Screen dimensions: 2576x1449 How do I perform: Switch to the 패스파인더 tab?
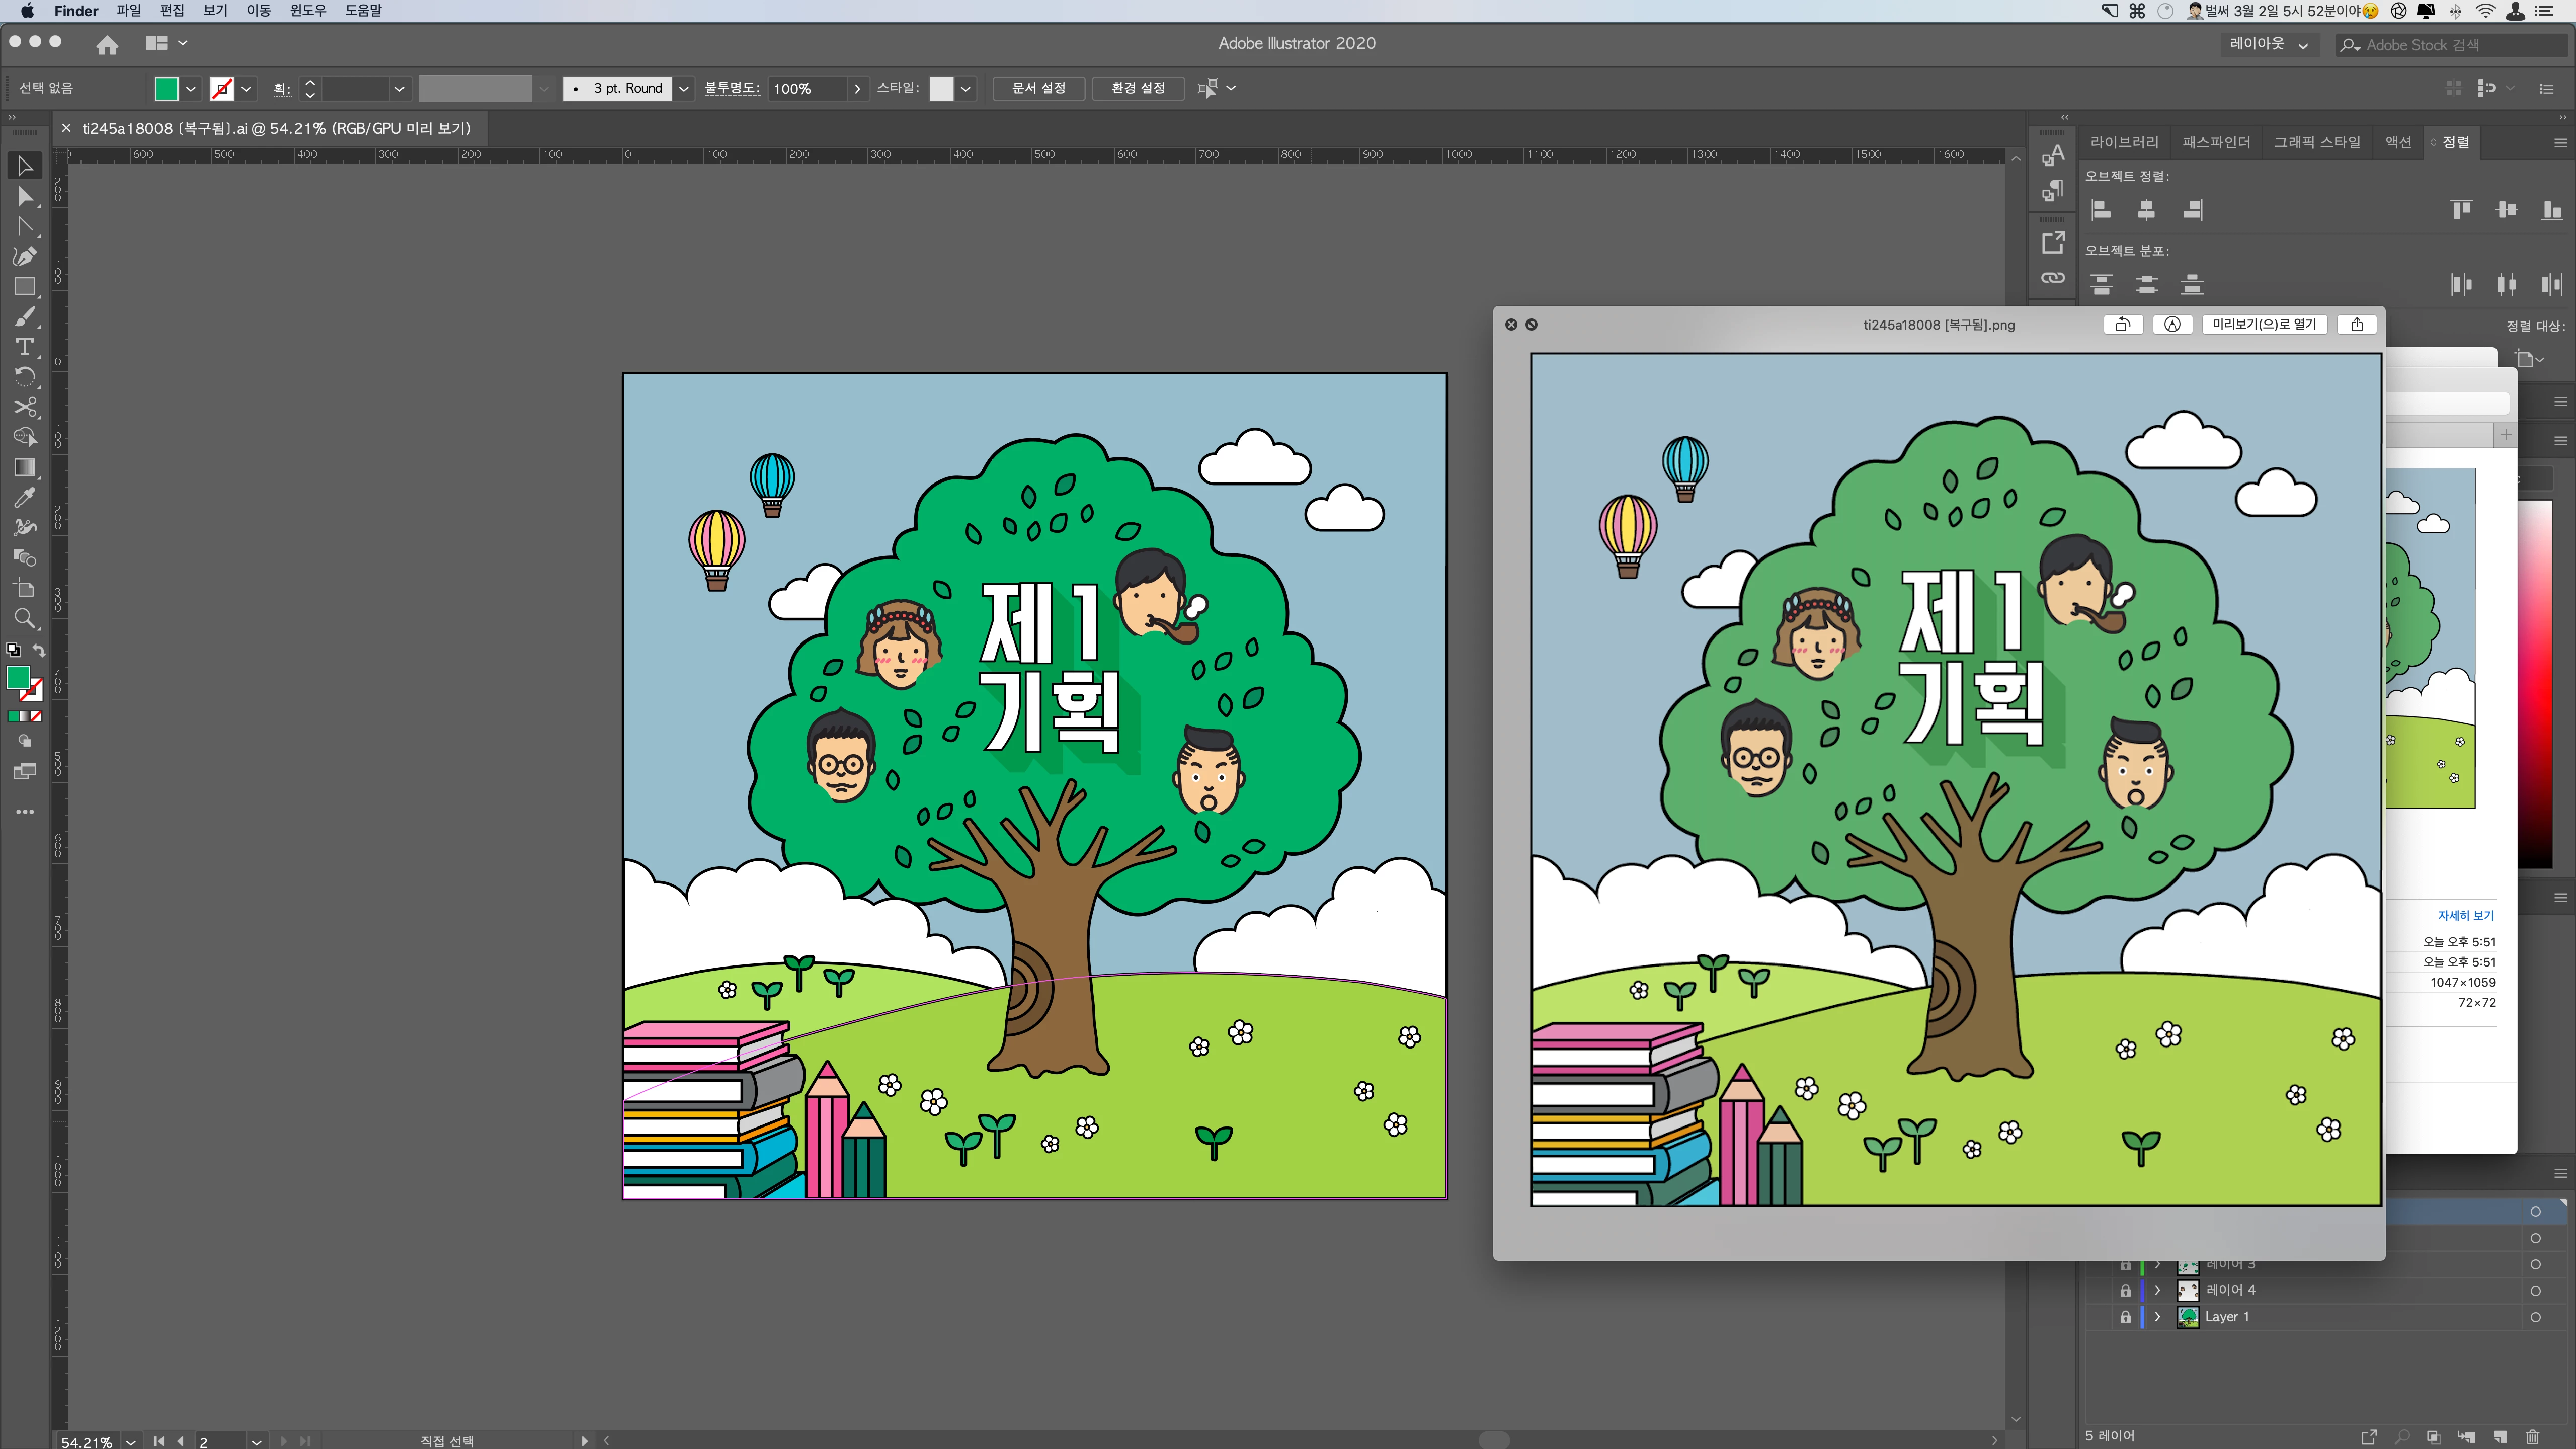coord(2215,142)
